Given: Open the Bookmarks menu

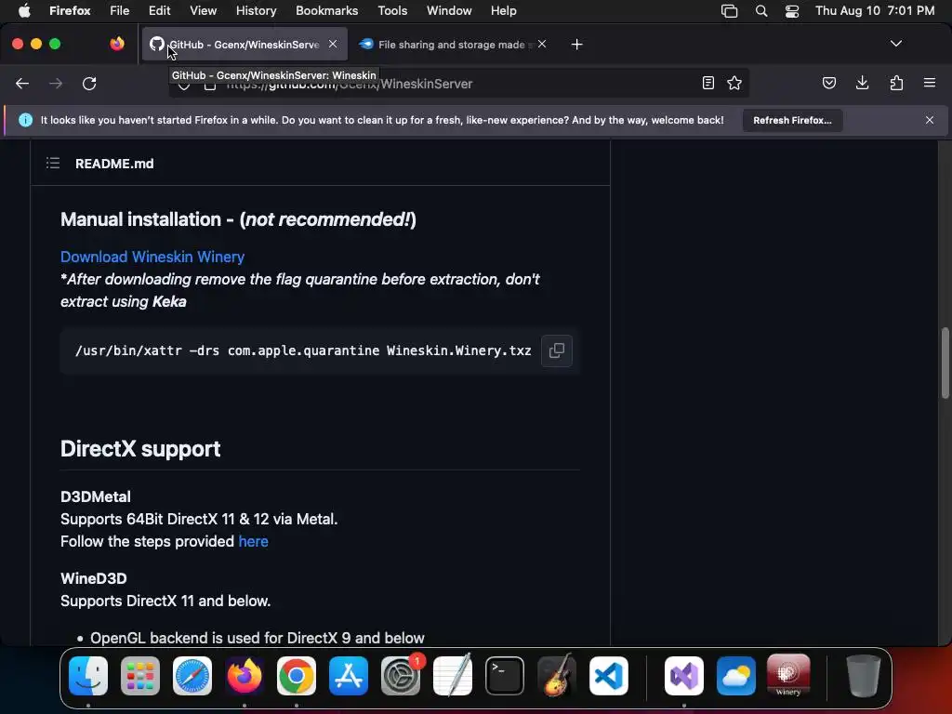Looking at the screenshot, I should (326, 10).
